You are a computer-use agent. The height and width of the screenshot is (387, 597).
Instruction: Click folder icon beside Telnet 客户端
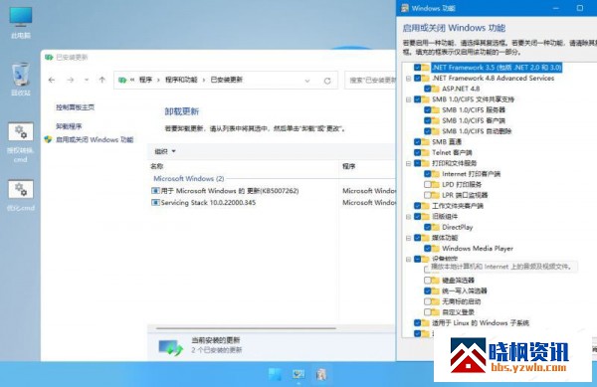point(425,152)
